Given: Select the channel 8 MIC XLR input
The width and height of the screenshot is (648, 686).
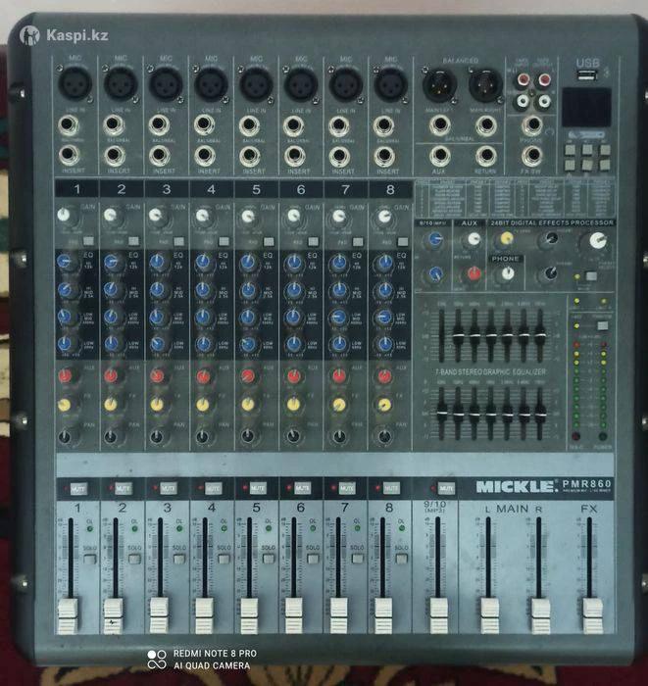Looking at the screenshot, I should click(x=391, y=84).
